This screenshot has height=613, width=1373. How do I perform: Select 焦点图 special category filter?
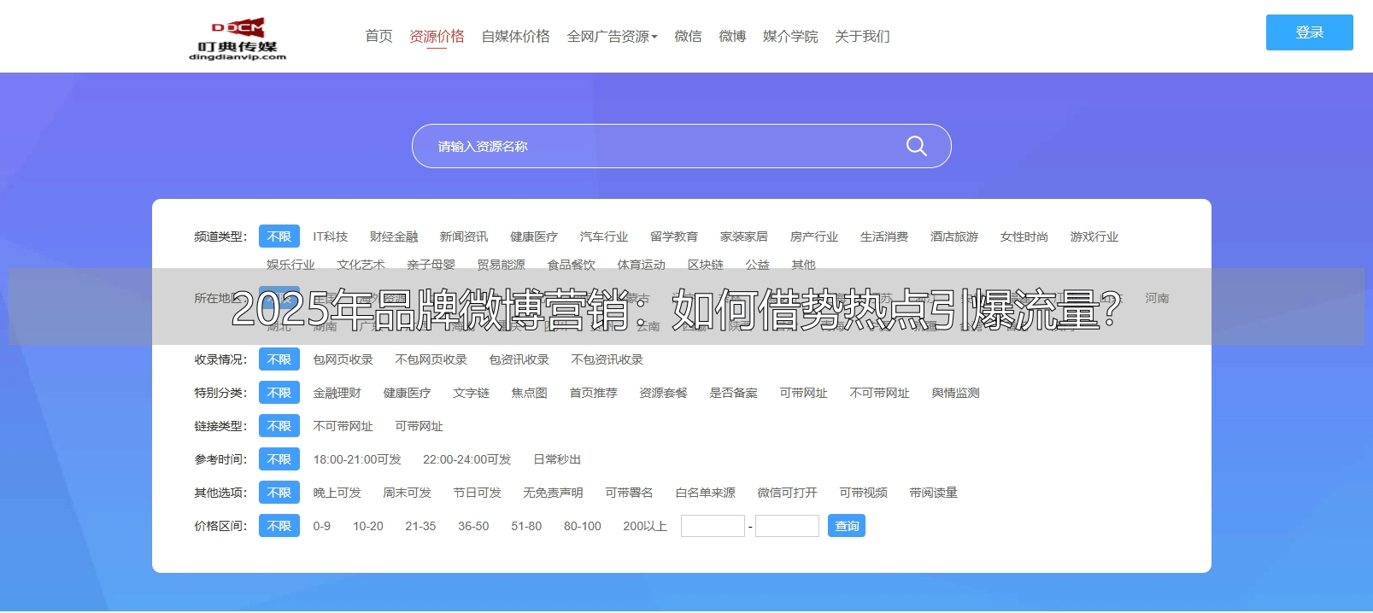[529, 393]
